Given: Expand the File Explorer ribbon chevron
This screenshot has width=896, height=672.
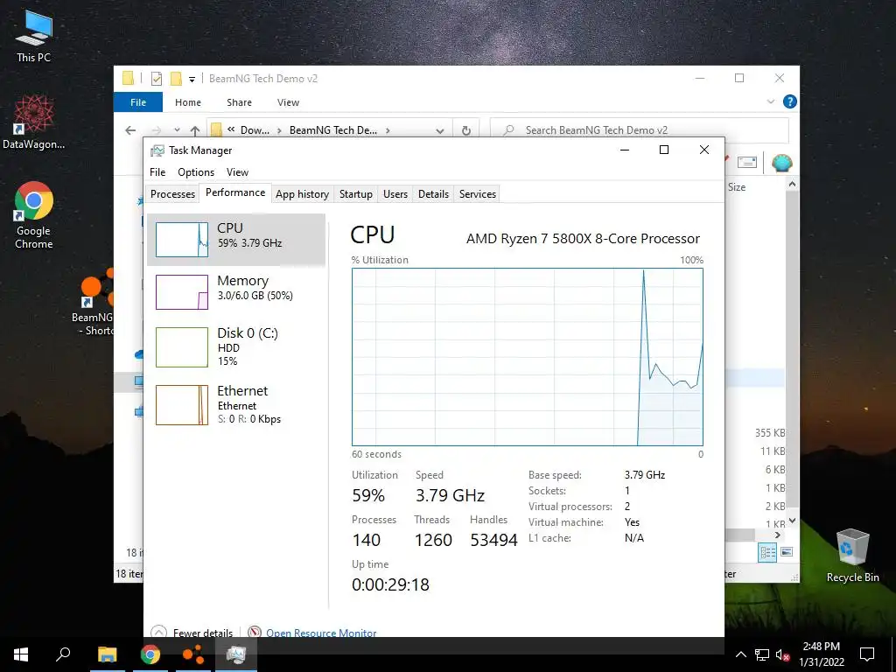Looking at the screenshot, I should pos(771,101).
